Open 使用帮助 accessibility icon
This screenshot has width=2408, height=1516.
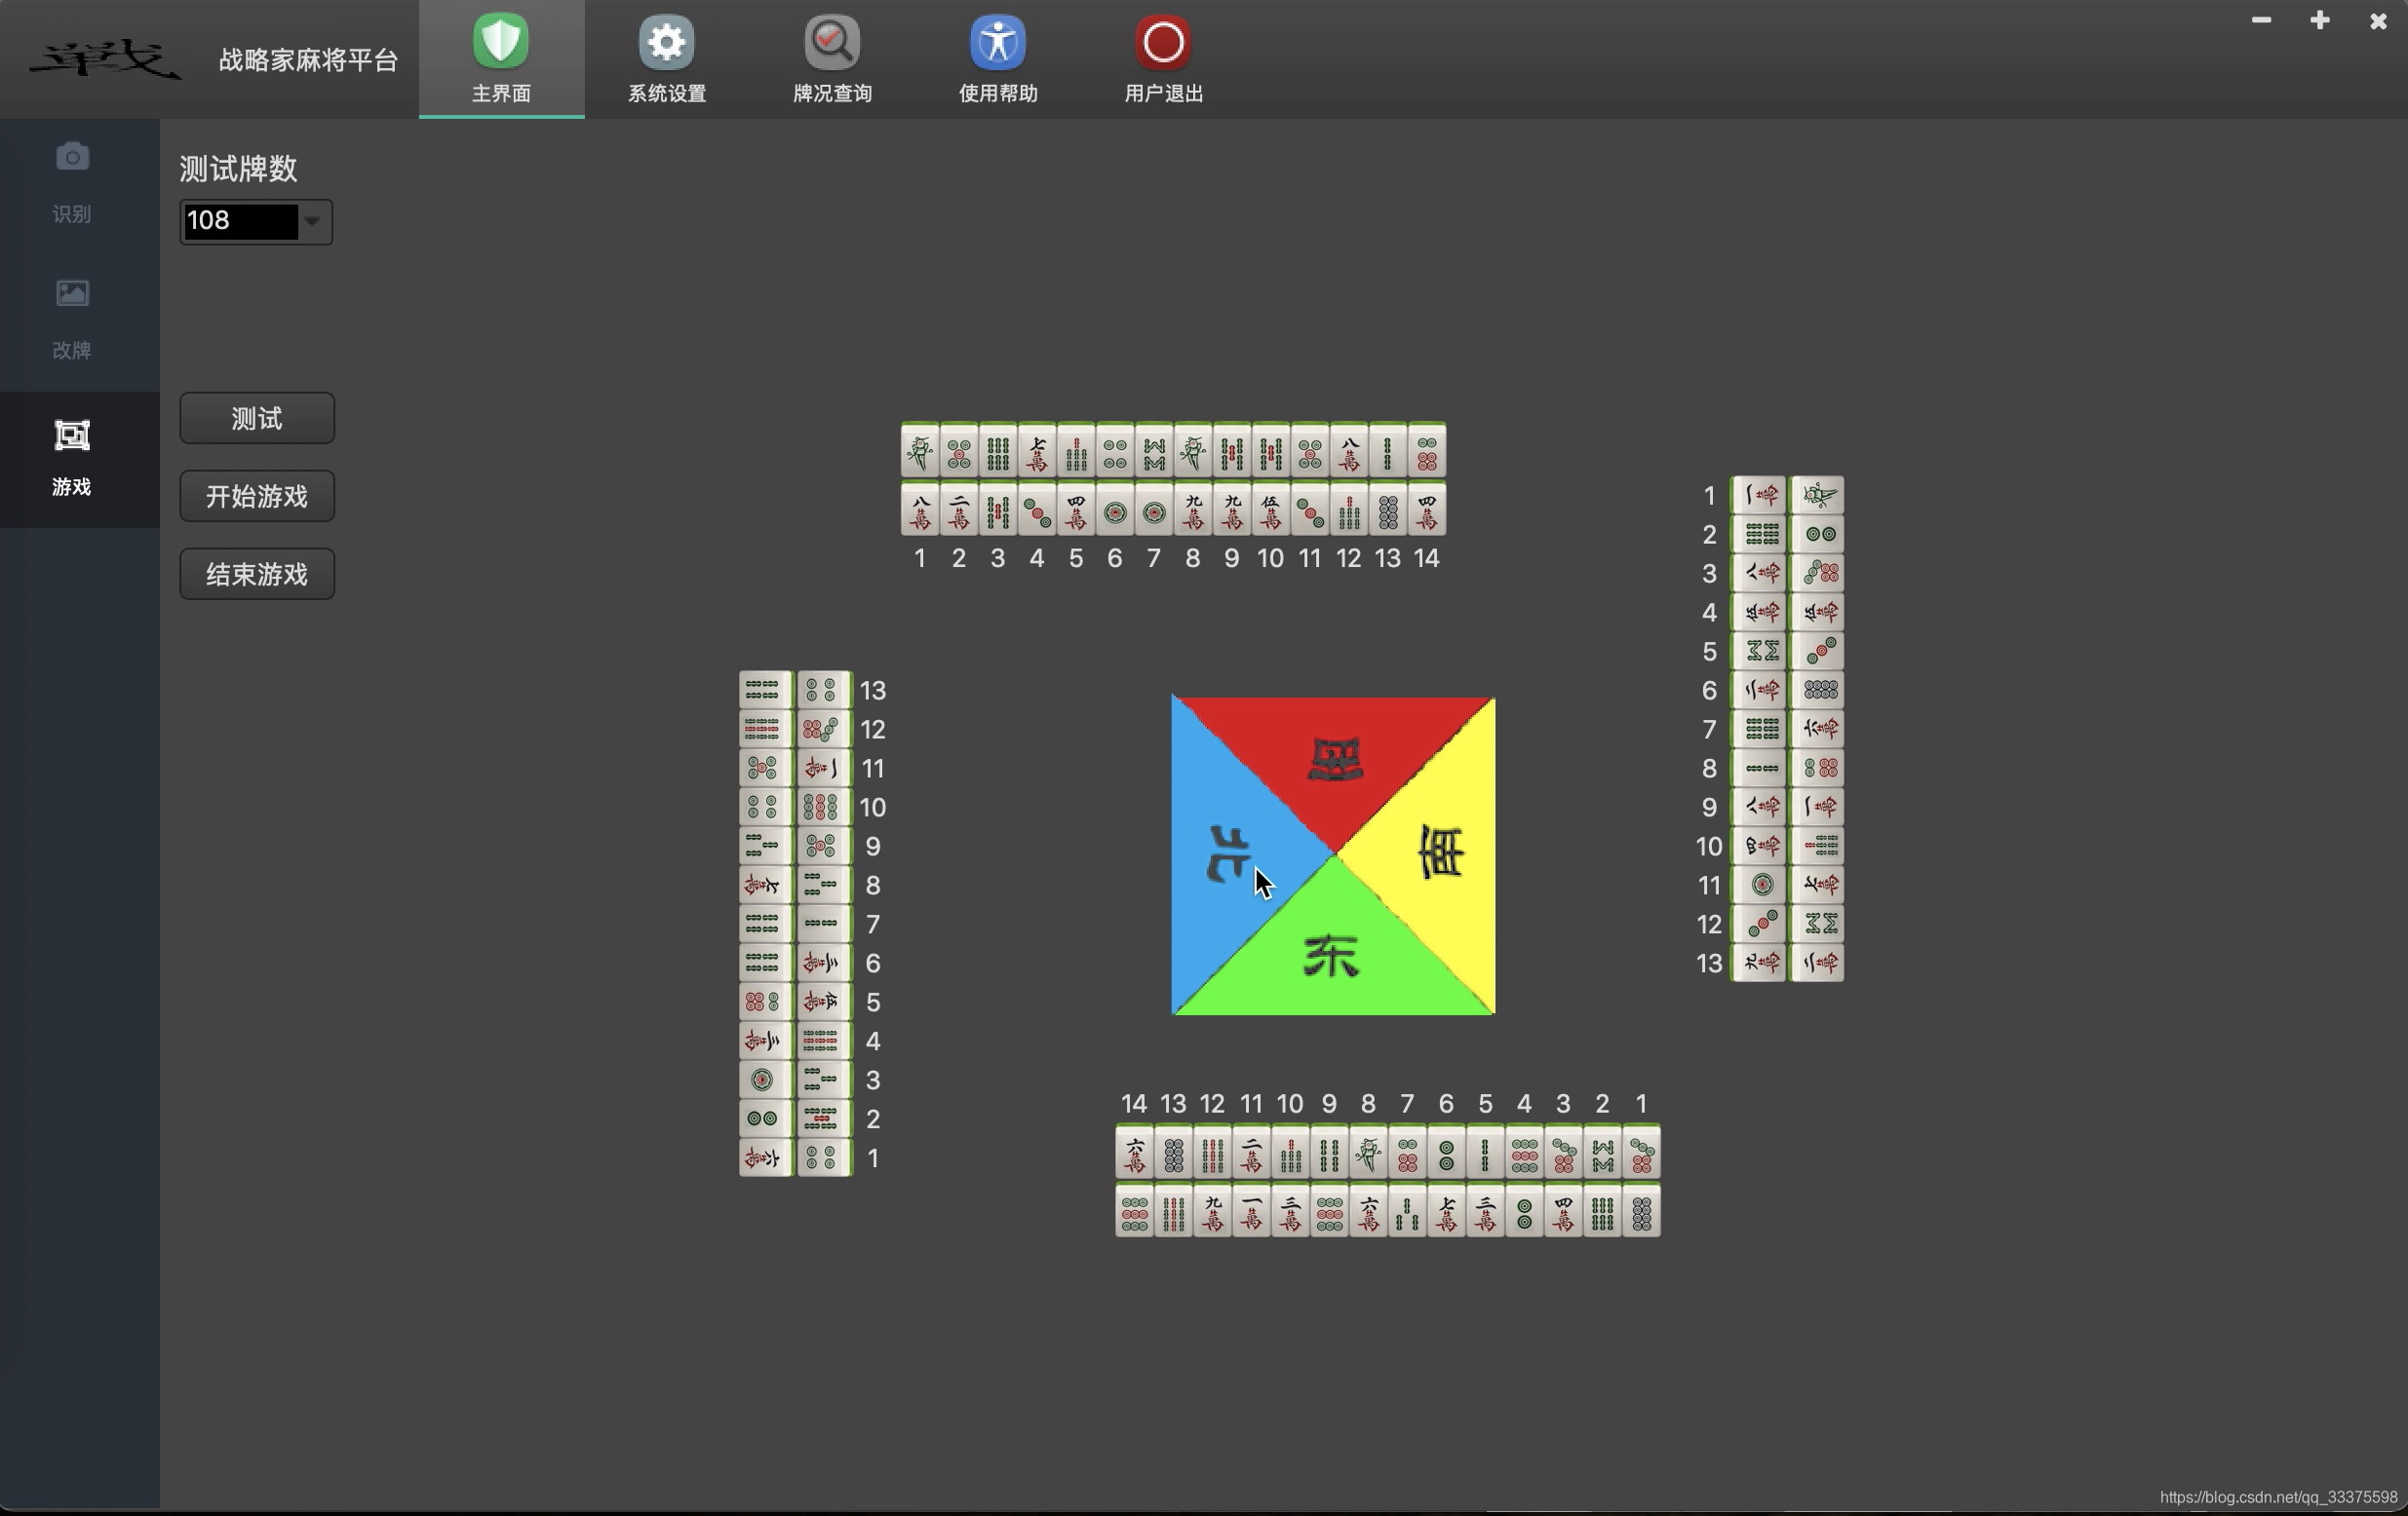[997, 42]
